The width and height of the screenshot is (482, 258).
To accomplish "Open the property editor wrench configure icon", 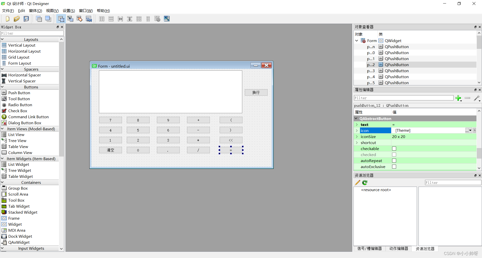I will tap(477, 98).
